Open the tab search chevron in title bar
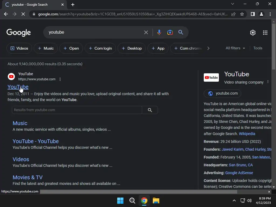This screenshot has width=276, height=207. tap(233, 4)
